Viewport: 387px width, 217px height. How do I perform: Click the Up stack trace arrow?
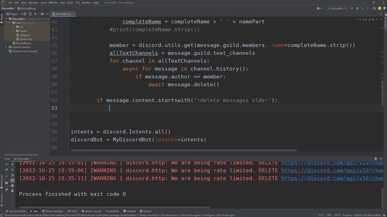[x=12, y=165]
